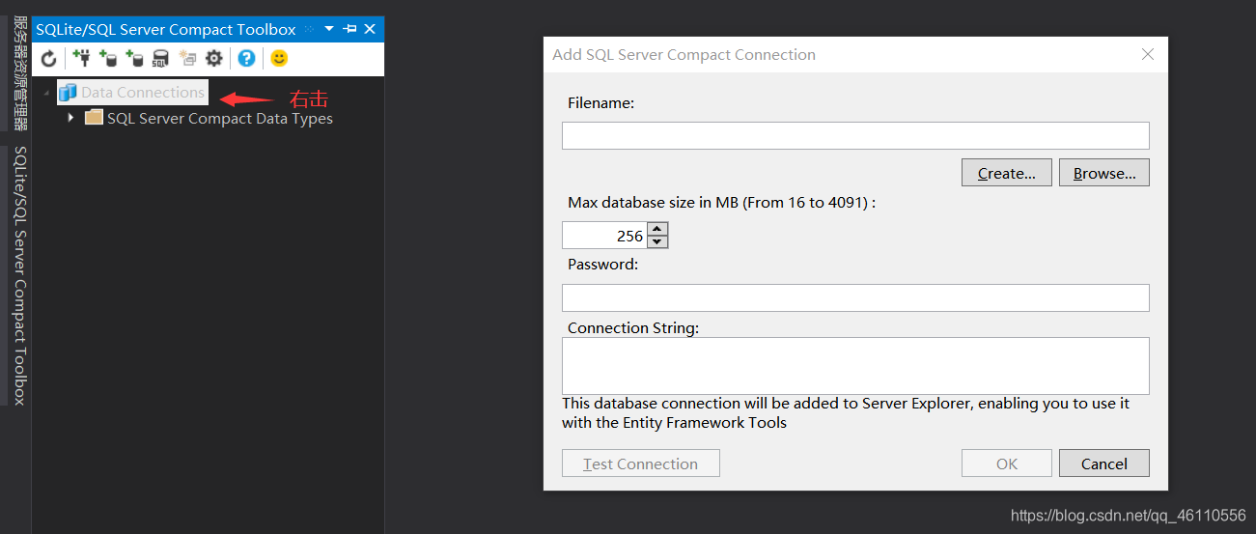The width and height of the screenshot is (1256, 534).
Task: Click the yellow smiley feedback icon
Action: point(279,59)
